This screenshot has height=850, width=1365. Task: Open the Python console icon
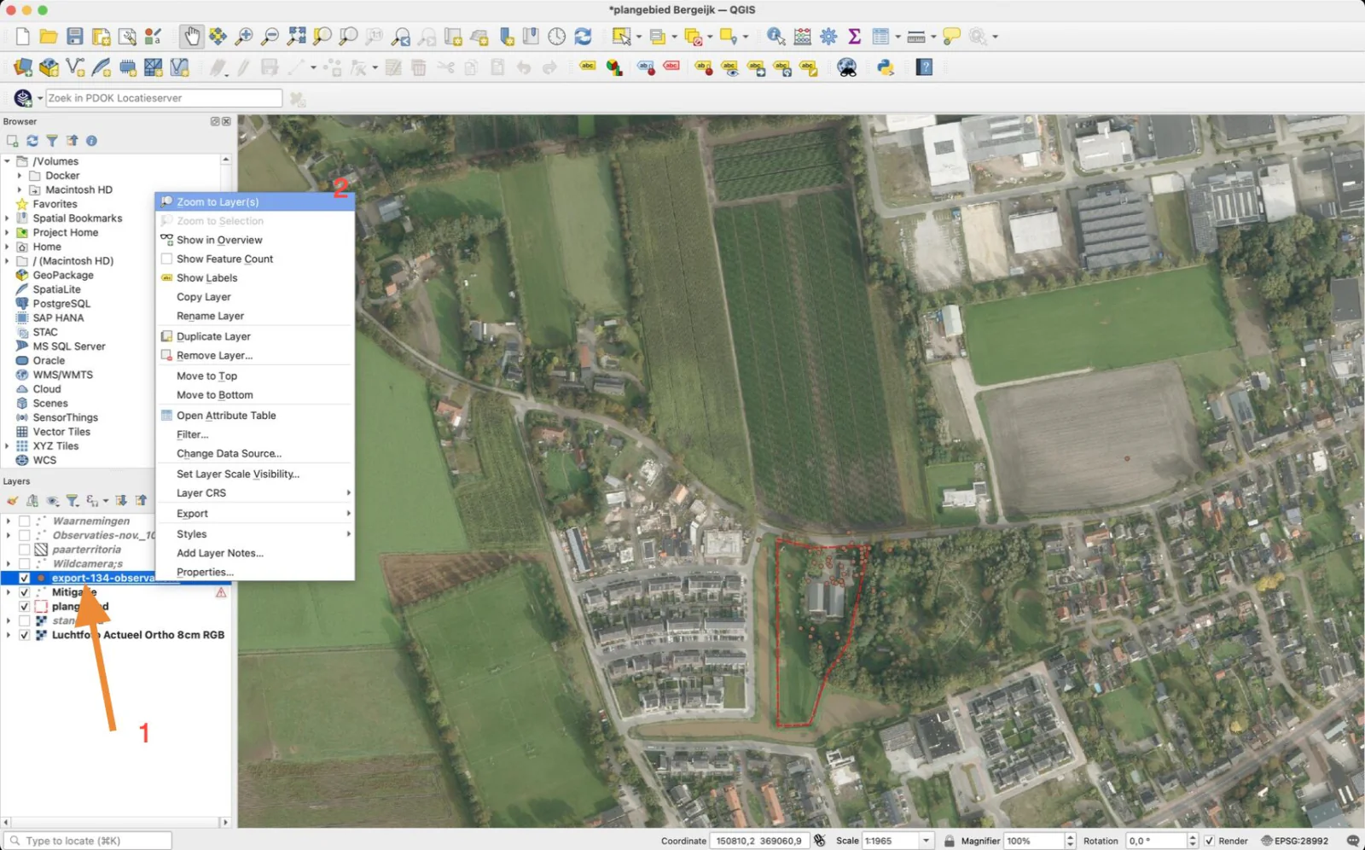pyautogui.click(x=886, y=67)
